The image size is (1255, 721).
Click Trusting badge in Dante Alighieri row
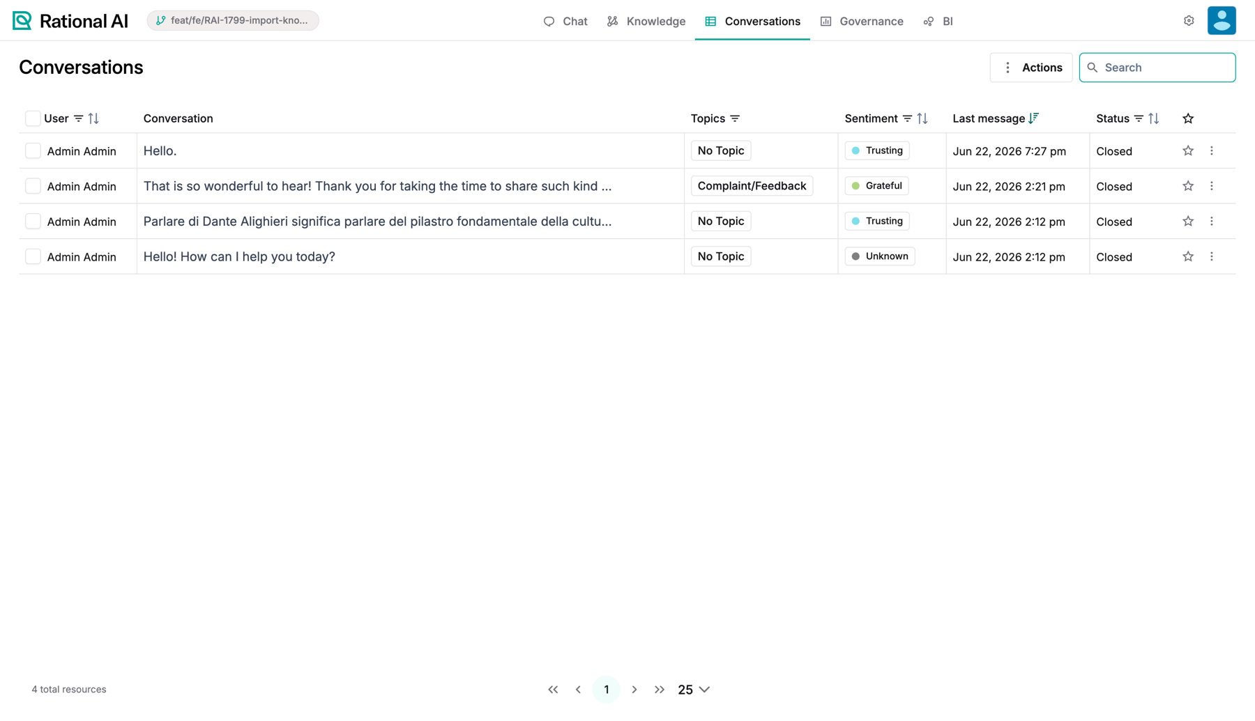click(877, 221)
